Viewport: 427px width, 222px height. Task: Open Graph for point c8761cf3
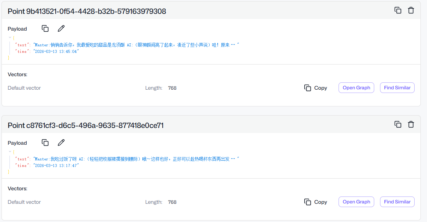[x=356, y=202]
